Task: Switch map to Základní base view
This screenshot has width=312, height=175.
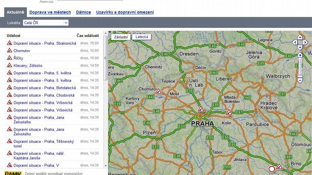Action: tap(121, 37)
